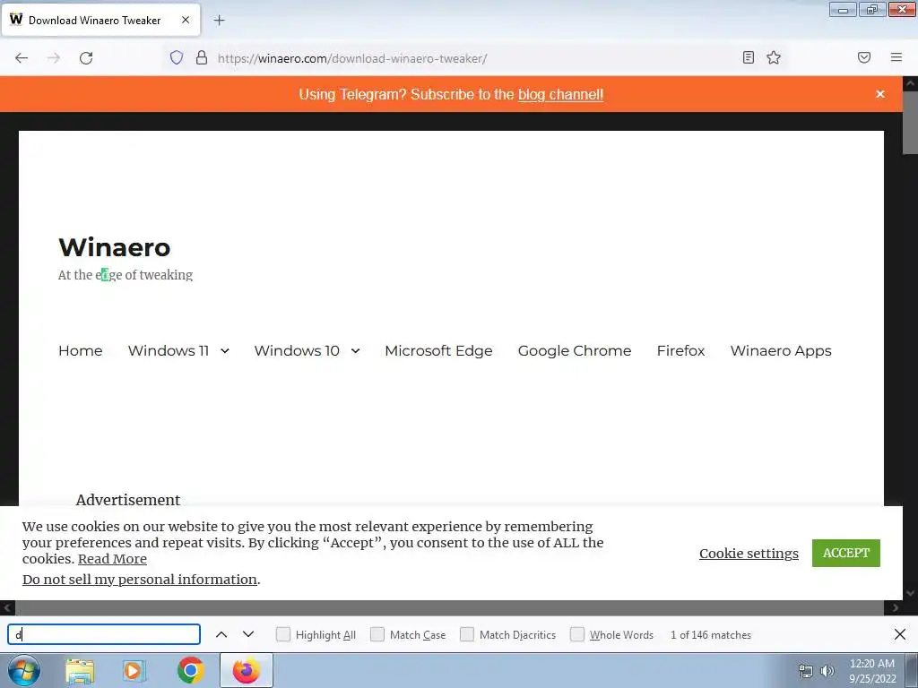Open the Home menu item
This screenshot has width=918, height=688.
pos(80,350)
